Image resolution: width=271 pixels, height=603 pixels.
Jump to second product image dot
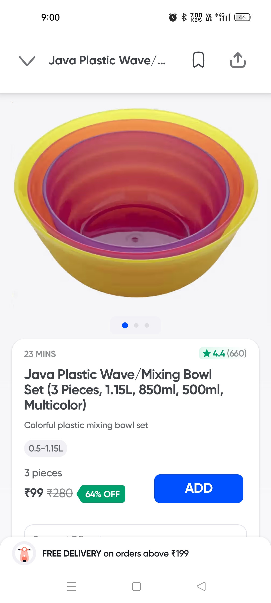(136, 325)
